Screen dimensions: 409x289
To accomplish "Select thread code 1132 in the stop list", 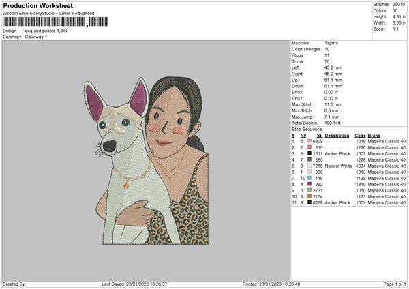I will [x=361, y=178].
